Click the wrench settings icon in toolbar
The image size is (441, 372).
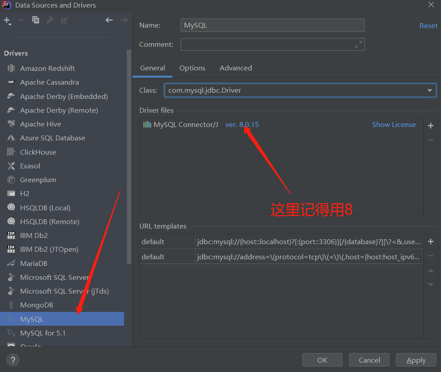(50, 20)
